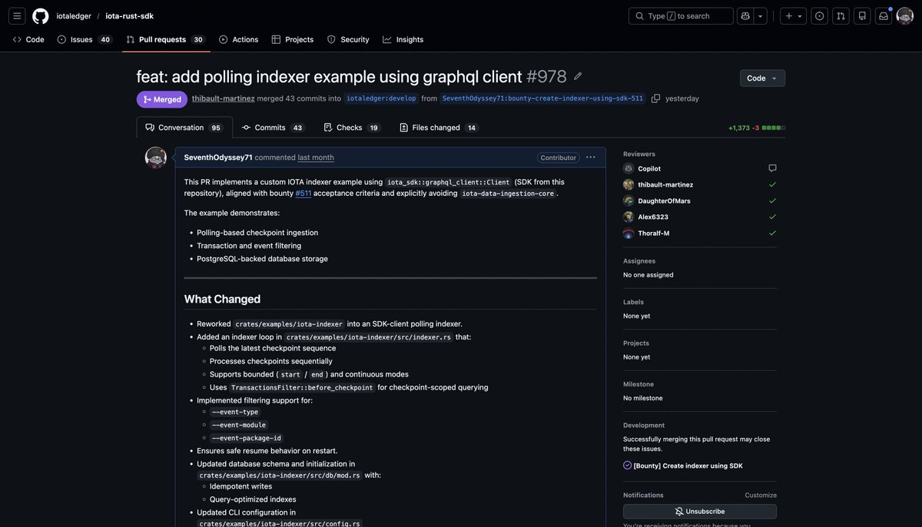The image size is (922, 527).
Task: Open SeventhOdyssey71 author name link
Action: pyautogui.click(x=218, y=157)
